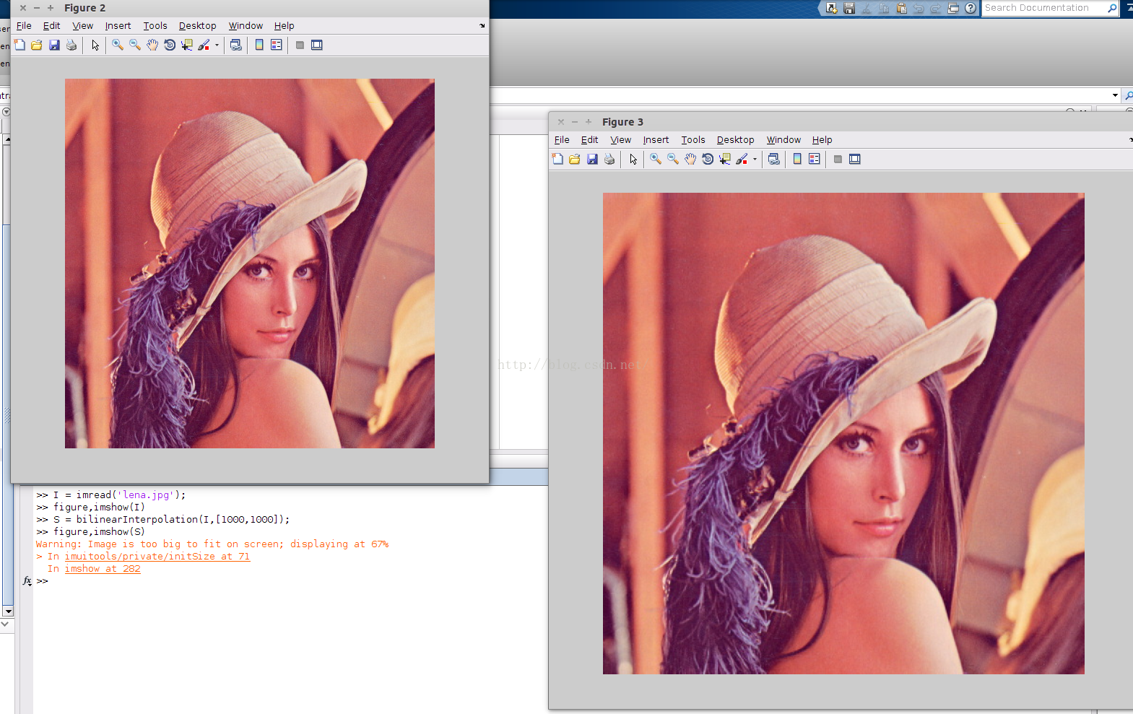The height and width of the screenshot is (714, 1133).
Task: Click Save icon in MATLAB quick access toolbar
Action: 849,8
